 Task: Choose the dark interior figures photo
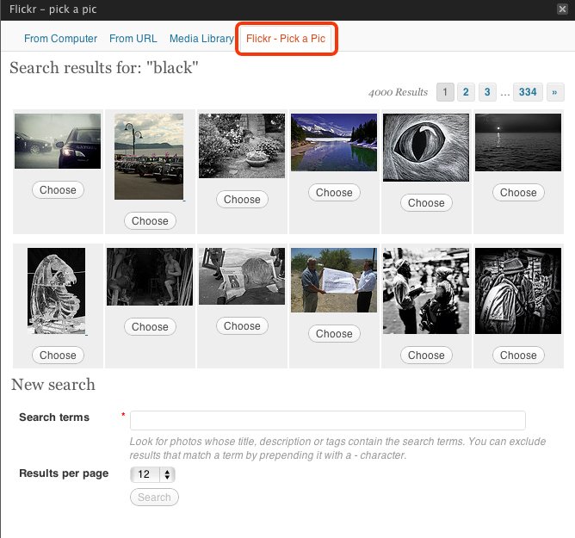pos(150,326)
